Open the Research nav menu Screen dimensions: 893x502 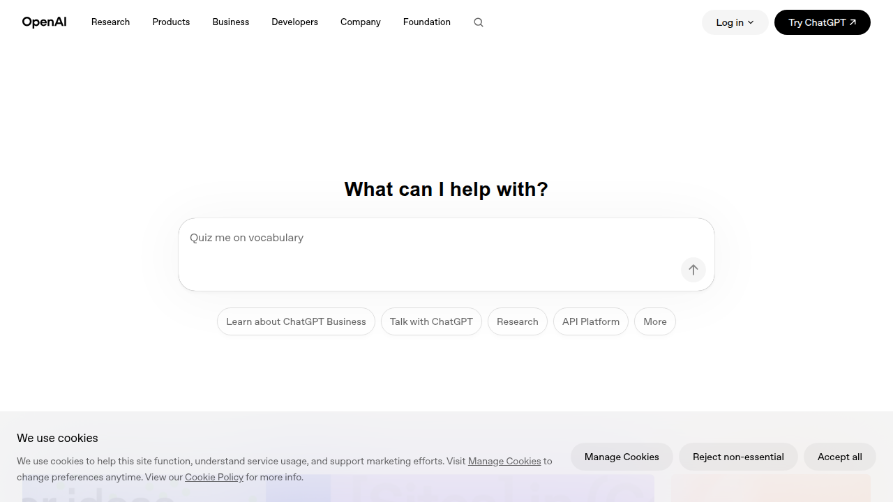tap(110, 22)
